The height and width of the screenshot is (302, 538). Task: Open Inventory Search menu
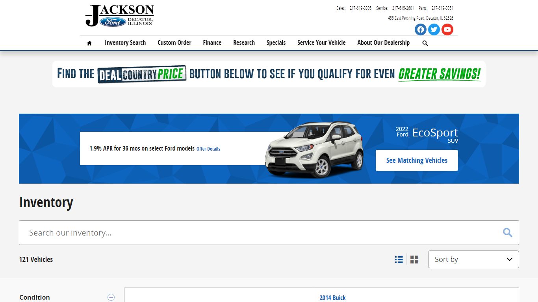(x=125, y=43)
